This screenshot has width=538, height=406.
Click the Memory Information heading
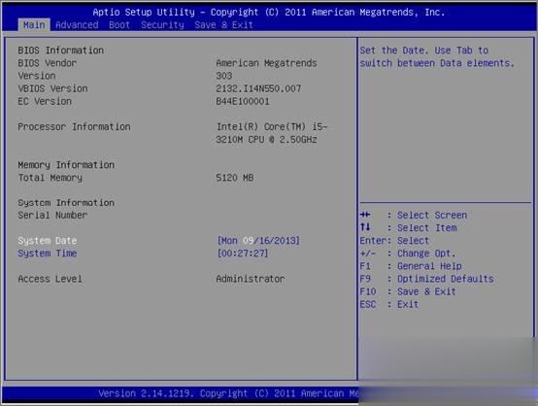click(x=66, y=165)
